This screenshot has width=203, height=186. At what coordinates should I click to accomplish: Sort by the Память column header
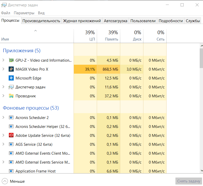109,36
